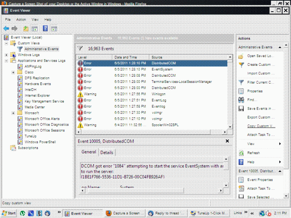
Task: Toggle the Show/Hide Action Pane toolbar icon
Action: [54, 29]
